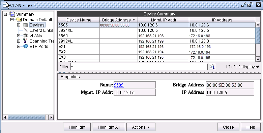This screenshot has height=133, width=263.
Task: Sort by IP Address column header
Action: click(222, 20)
